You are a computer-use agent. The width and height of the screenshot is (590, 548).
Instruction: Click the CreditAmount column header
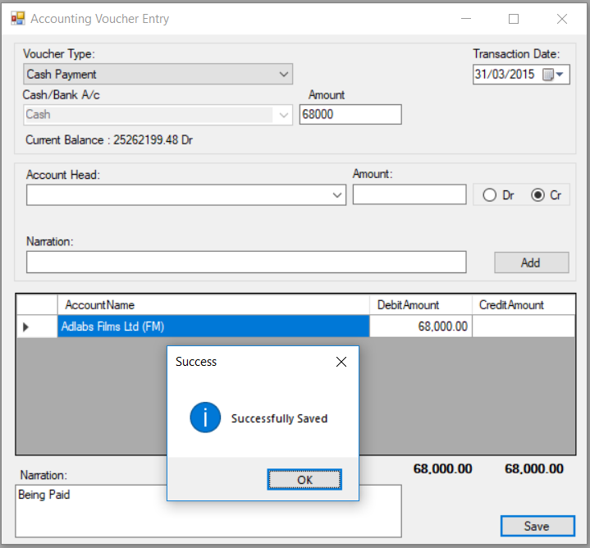point(524,304)
